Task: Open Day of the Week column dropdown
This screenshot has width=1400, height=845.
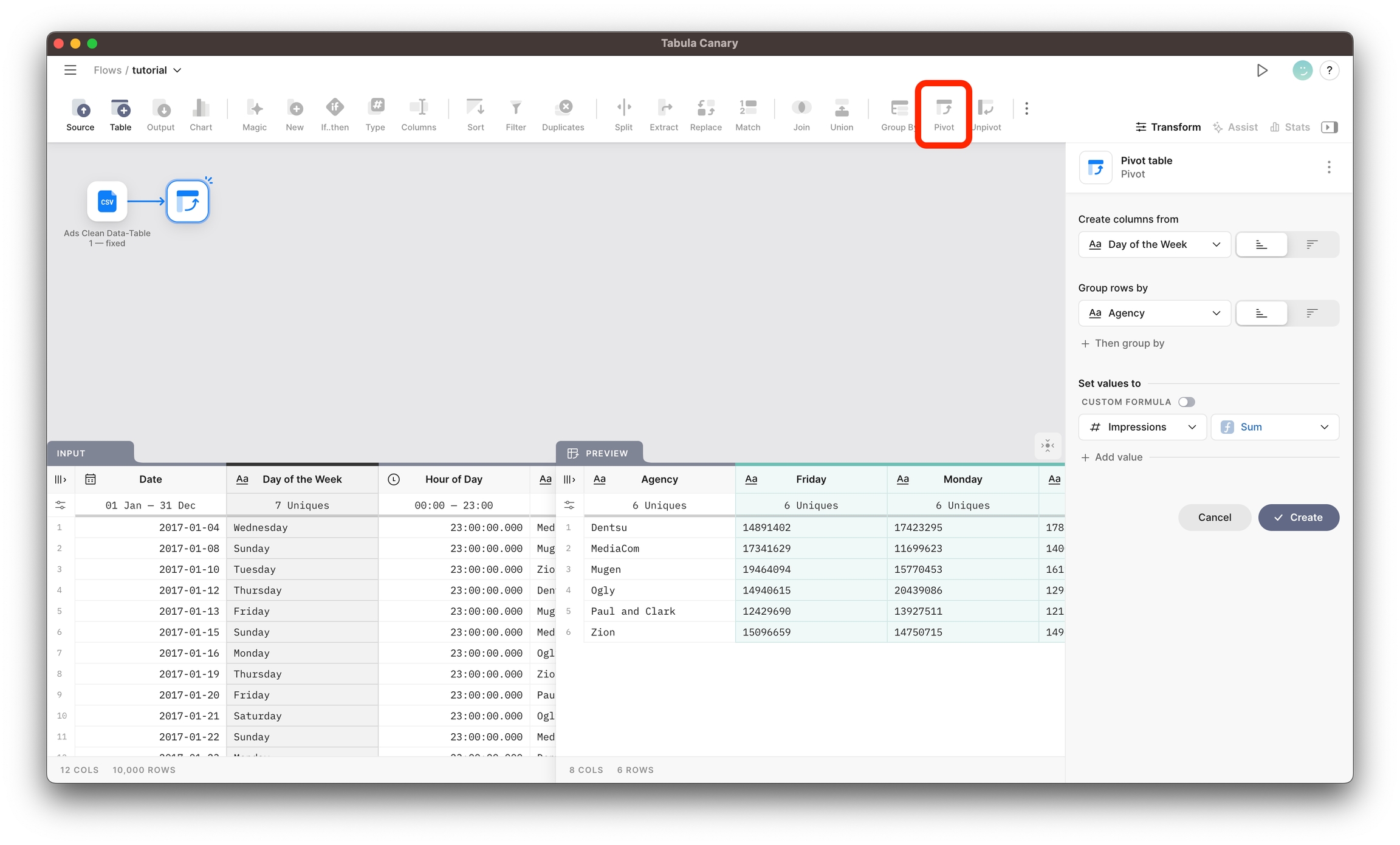Action: [1154, 244]
